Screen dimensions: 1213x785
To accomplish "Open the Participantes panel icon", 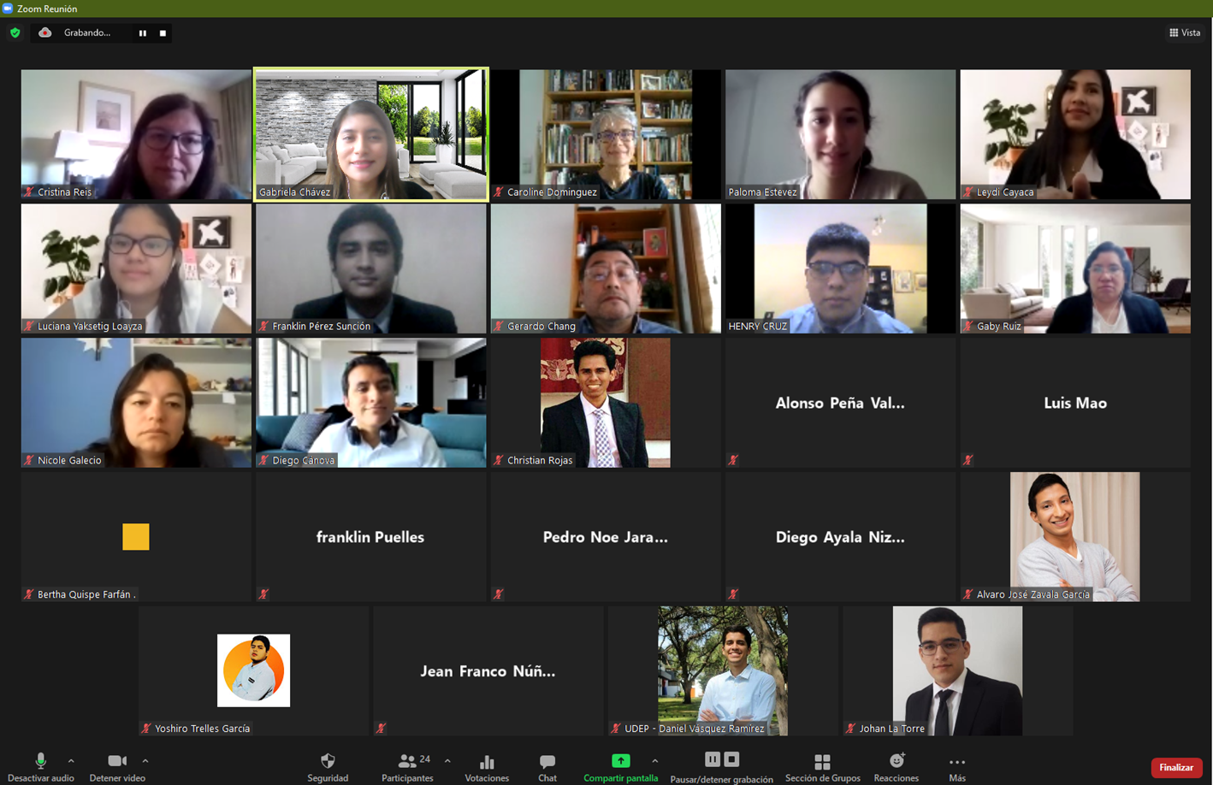I will pos(407,761).
